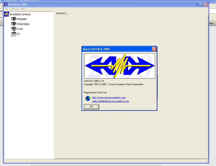Click OK in the About dialog
This screenshot has width=216, height=166.
click(91, 107)
